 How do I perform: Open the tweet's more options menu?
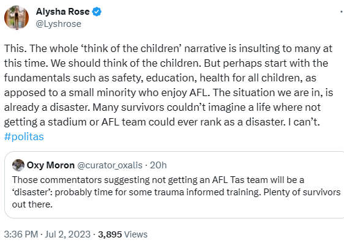pos(342,12)
